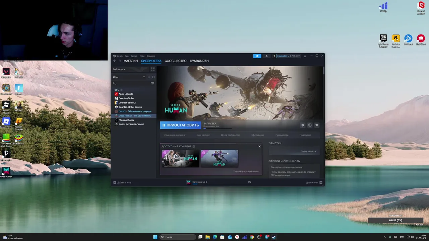Click Показать все в магазине

point(246,171)
